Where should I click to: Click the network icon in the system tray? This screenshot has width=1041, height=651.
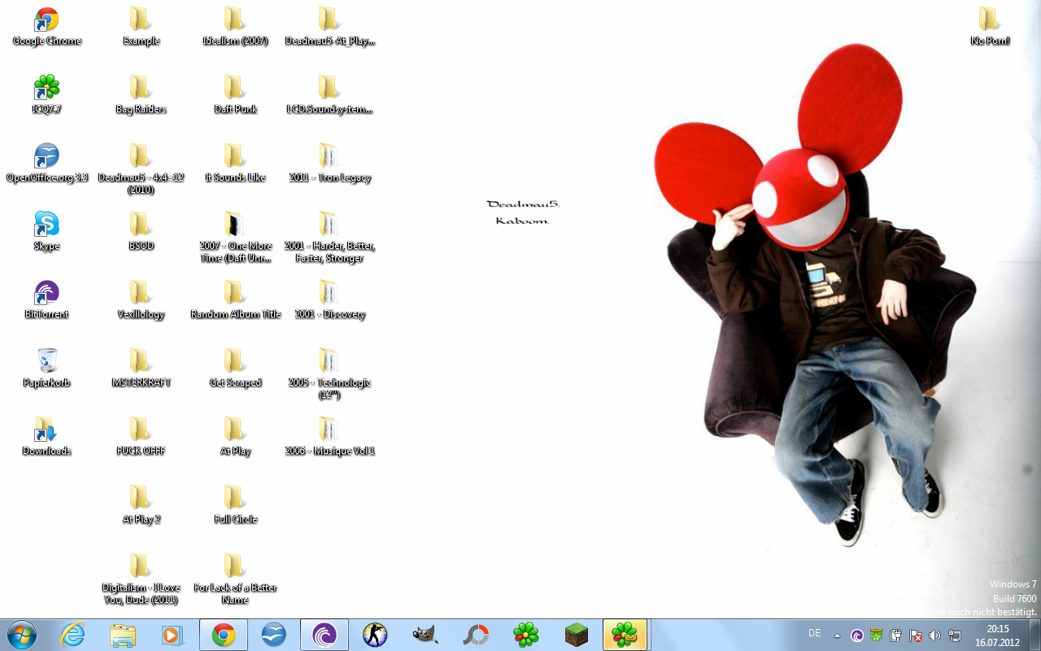[954, 636]
